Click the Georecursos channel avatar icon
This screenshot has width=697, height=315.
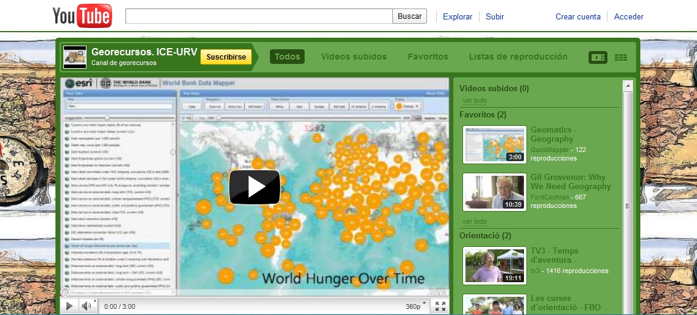(x=75, y=57)
